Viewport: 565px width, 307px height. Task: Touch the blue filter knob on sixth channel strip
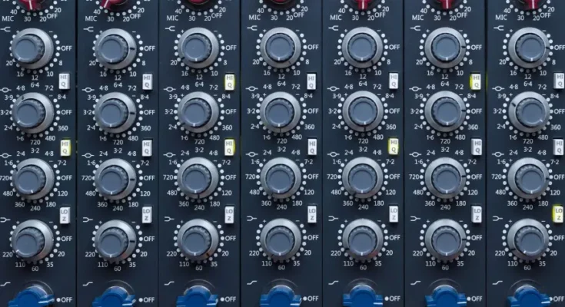coord(445,296)
